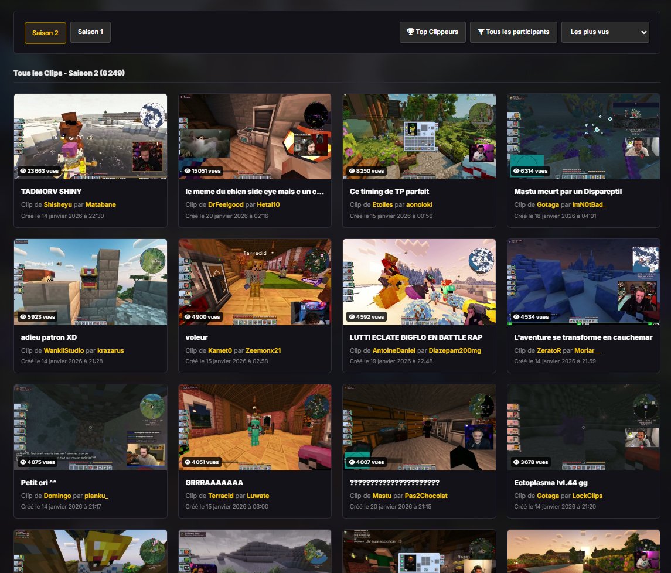Screen dimensions: 671x573
Task: Open the question marks clip thumbnail
Action: [420, 428]
